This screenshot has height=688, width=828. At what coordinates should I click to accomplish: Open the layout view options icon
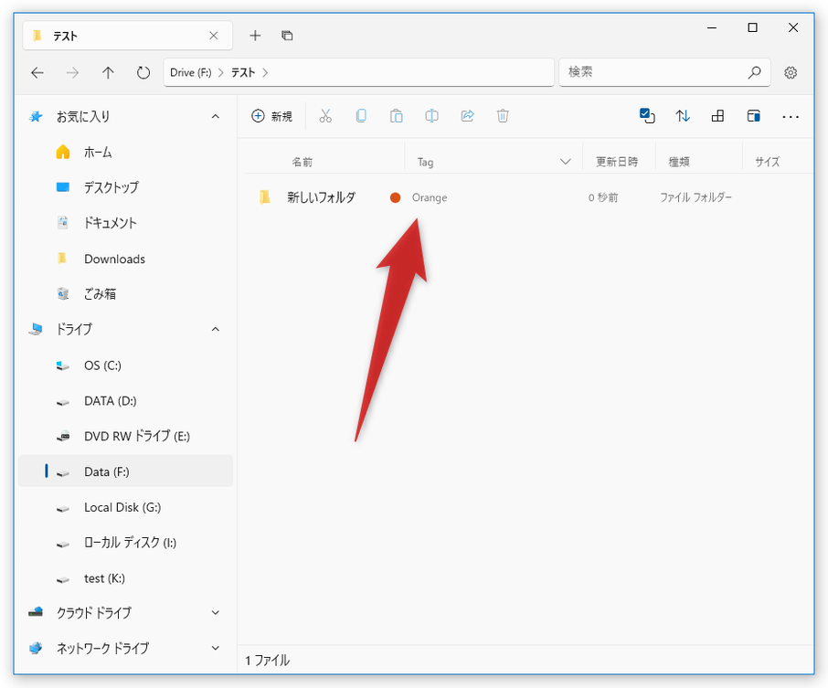click(717, 116)
